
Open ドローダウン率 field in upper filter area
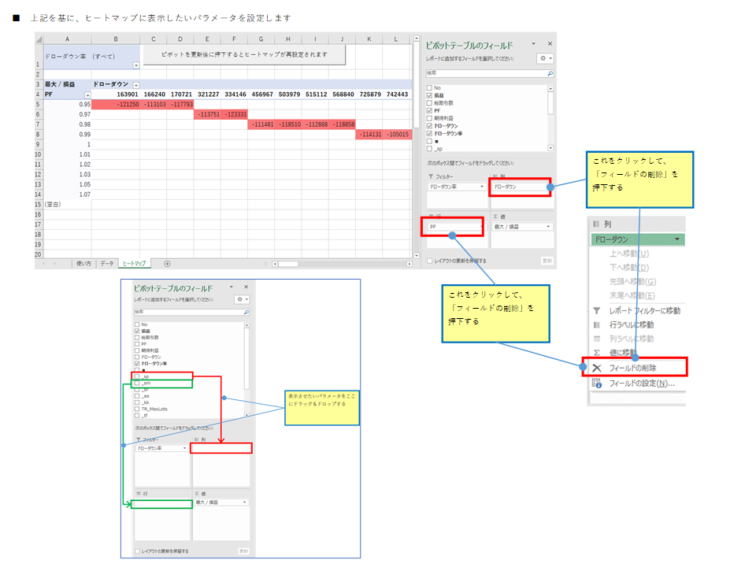click(x=457, y=187)
